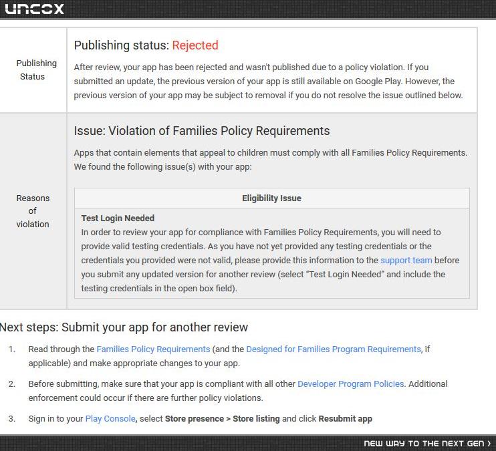Open the Developer Program Policies link
The height and width of the screenshot is (451, 496).
tap(351, 384)
